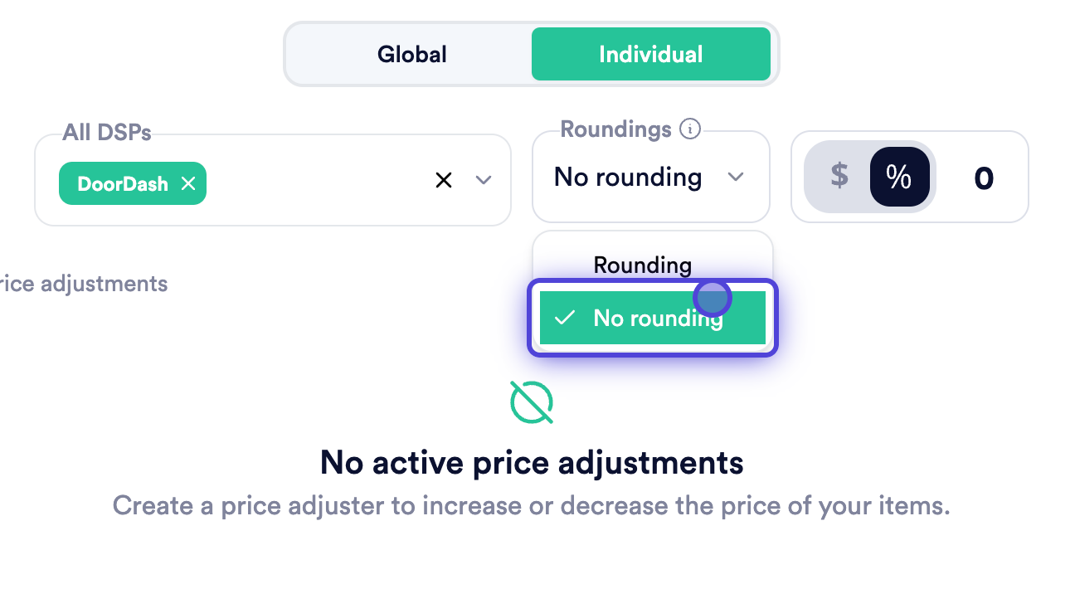
Task: Clear all selected DSPs with the black X
Action: click(x=444, y=180)
